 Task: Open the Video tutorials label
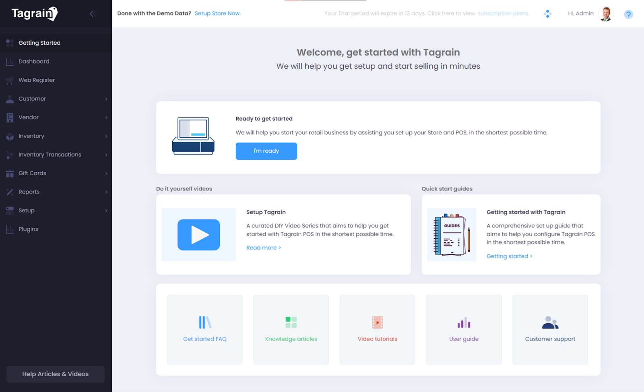pos(378,339)
